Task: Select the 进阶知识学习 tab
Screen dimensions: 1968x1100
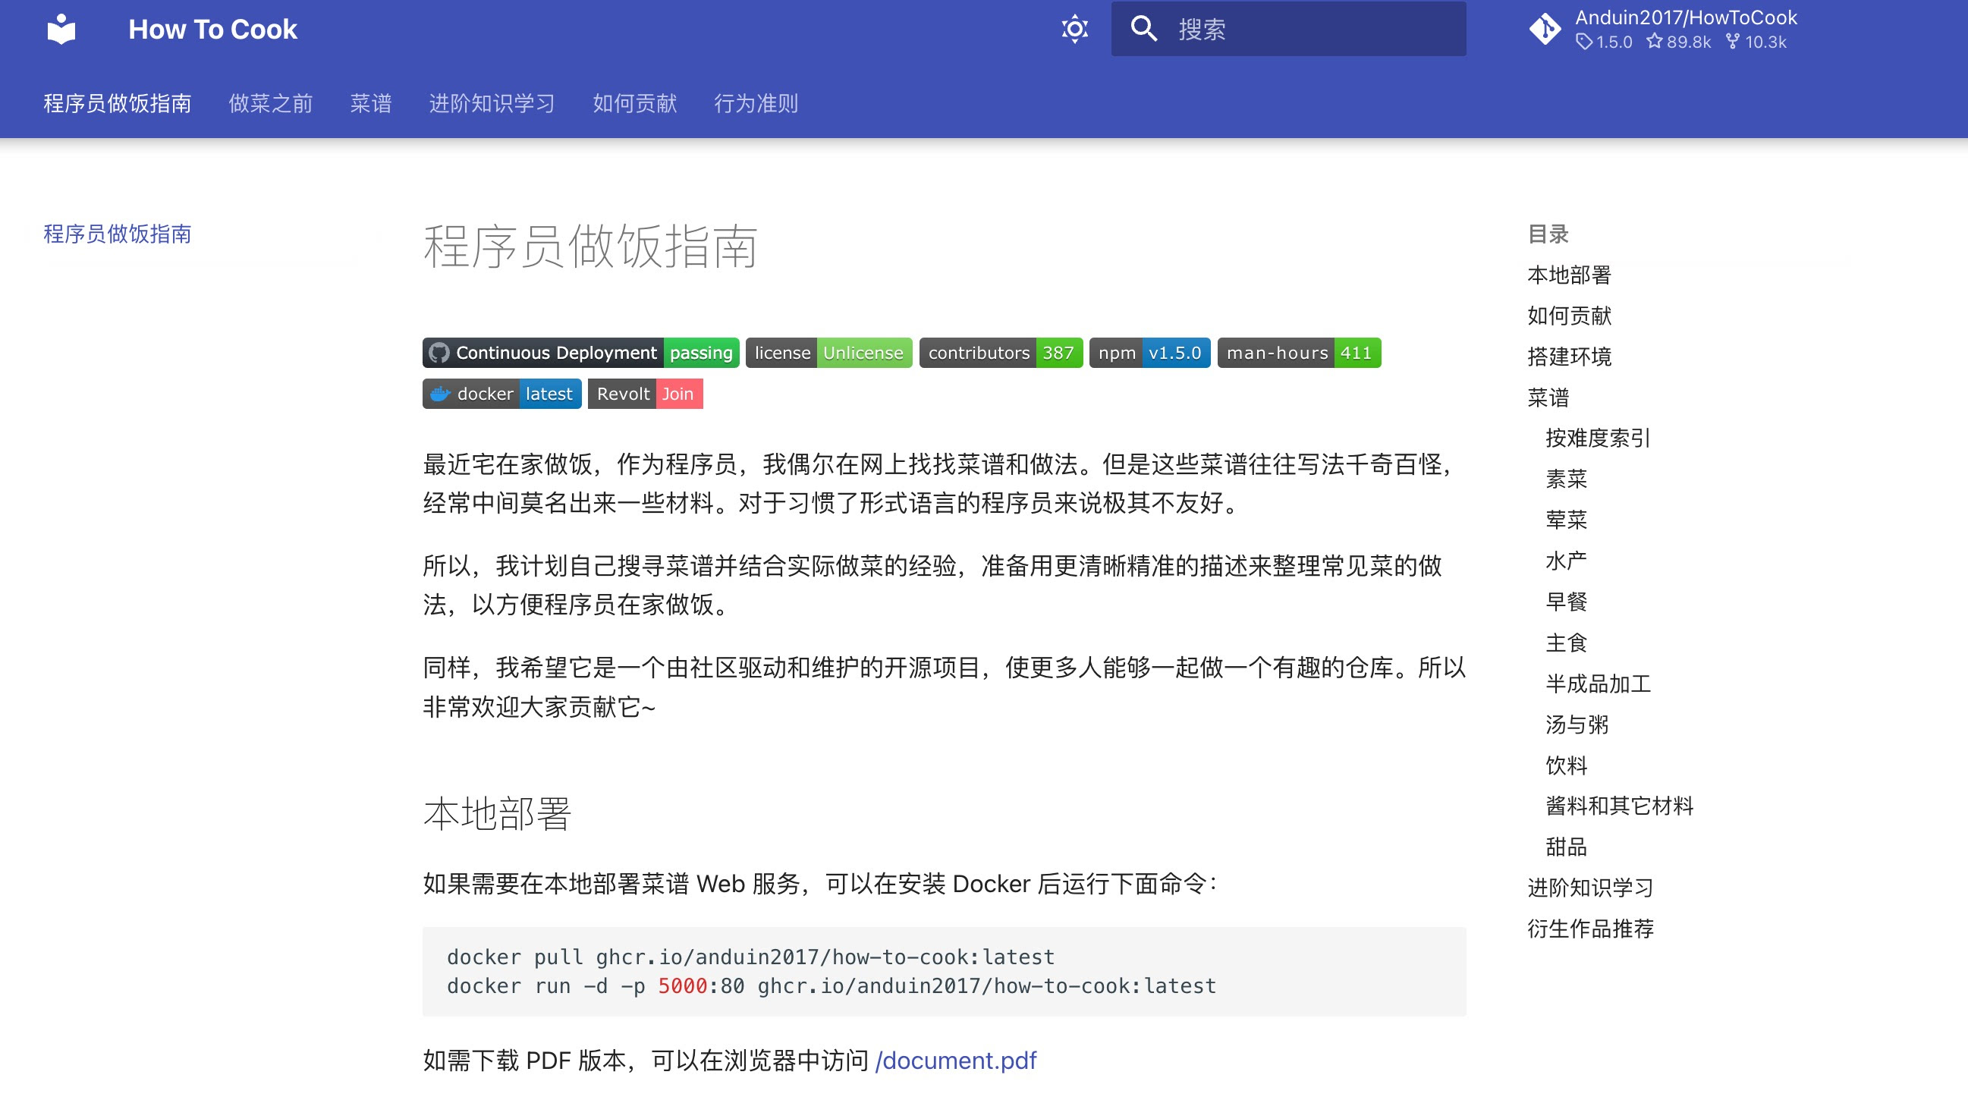Action: click(492, 104)
